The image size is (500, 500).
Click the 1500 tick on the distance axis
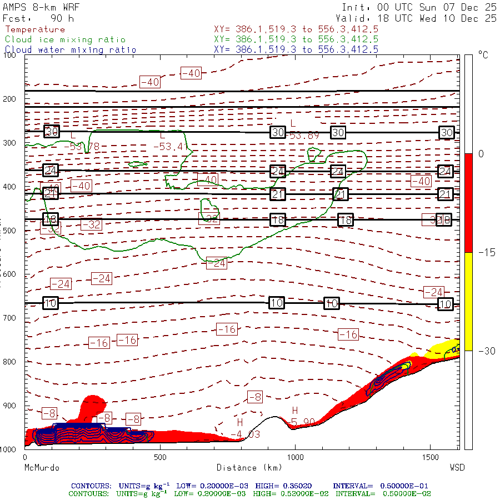pyautogui.click(x=431, y=457)
